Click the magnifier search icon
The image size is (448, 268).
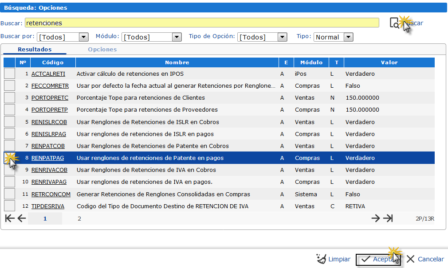tap(394, 23)
